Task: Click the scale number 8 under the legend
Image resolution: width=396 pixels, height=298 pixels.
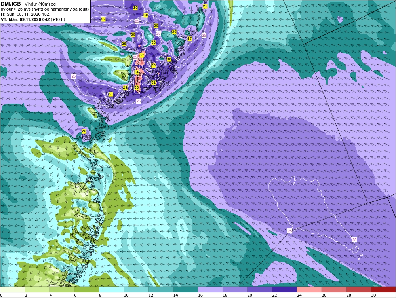Action: tap(100, 295)
